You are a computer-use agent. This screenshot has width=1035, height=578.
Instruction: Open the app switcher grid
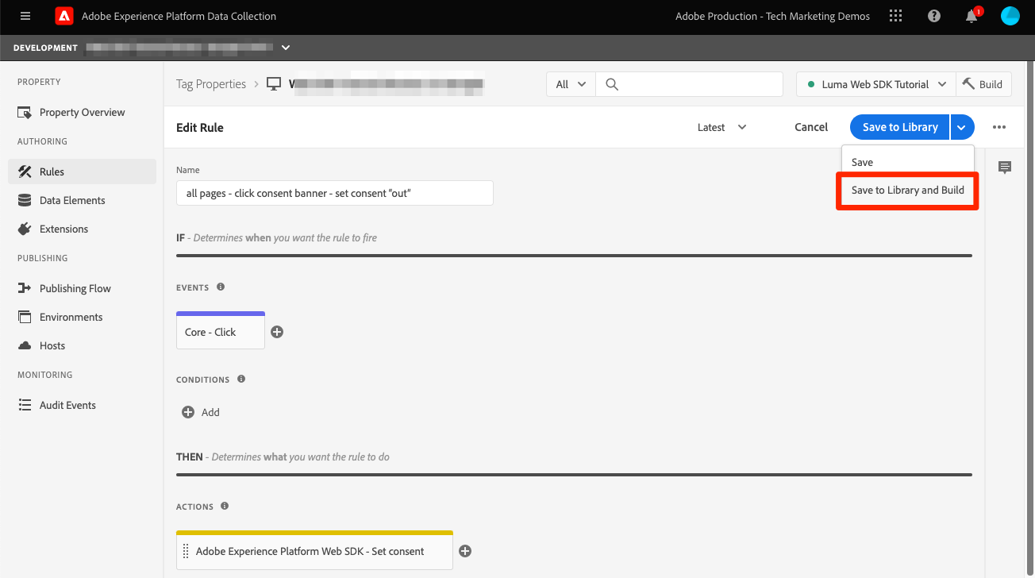[896, 16]
